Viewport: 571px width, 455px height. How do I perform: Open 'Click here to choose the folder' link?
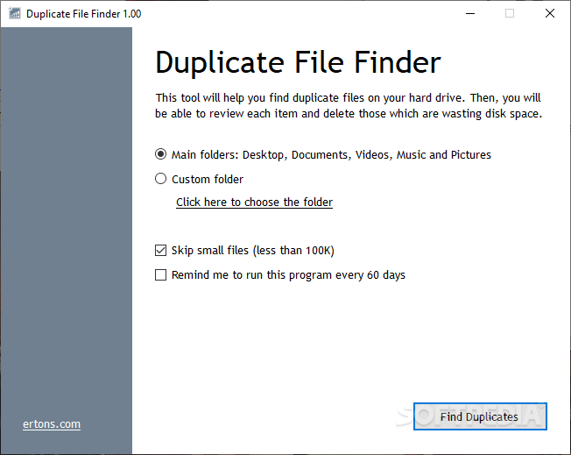(254, 202)
